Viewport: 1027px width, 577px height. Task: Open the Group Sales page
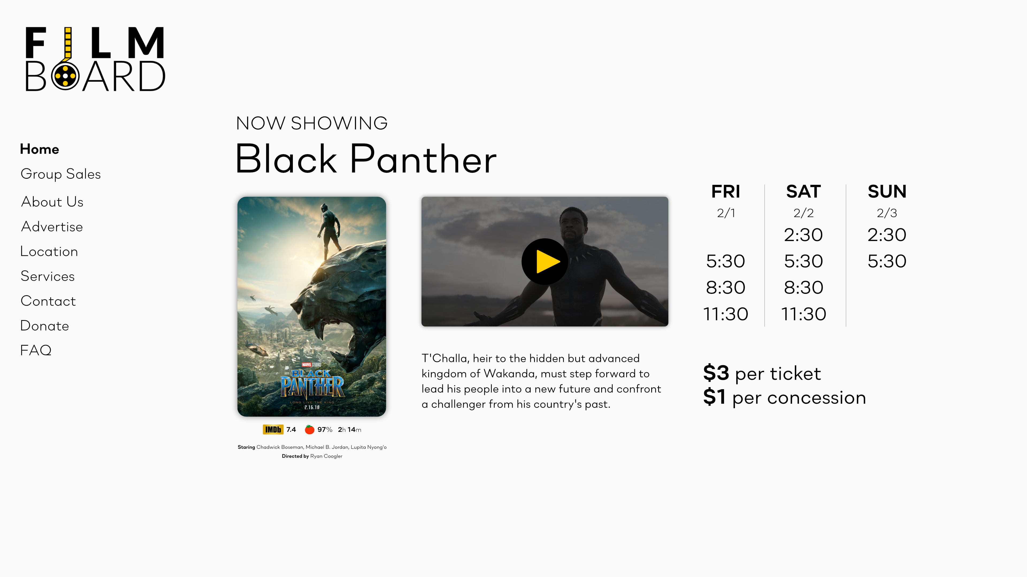click(61, 174)
